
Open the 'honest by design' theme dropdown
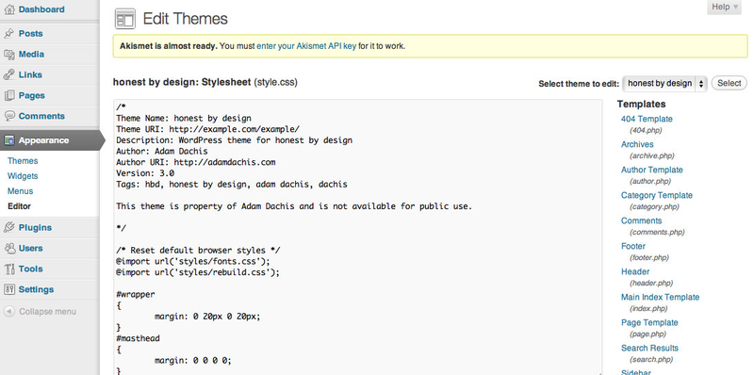[664, 83]
